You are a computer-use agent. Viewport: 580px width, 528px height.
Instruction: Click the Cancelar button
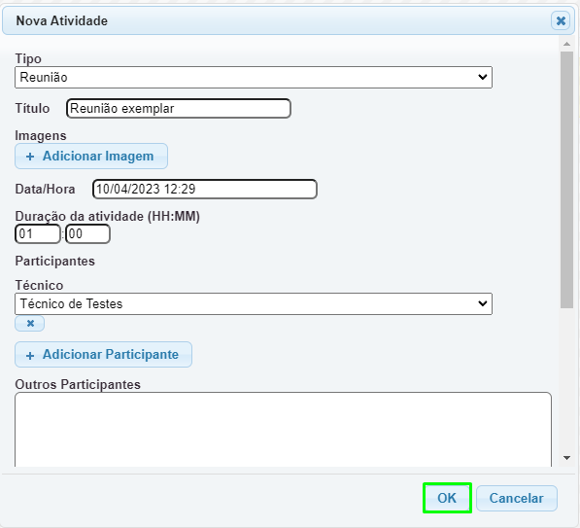517,499
